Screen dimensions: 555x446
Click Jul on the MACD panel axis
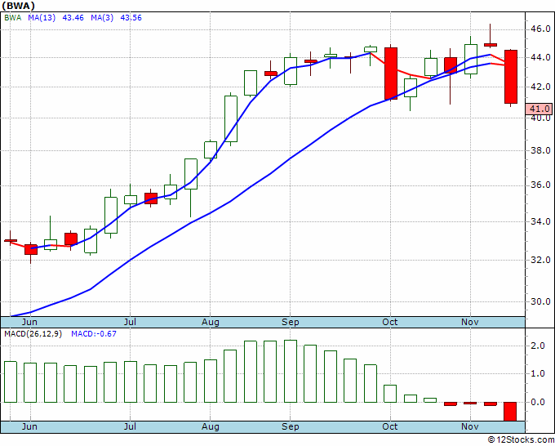tap(130, 426)
